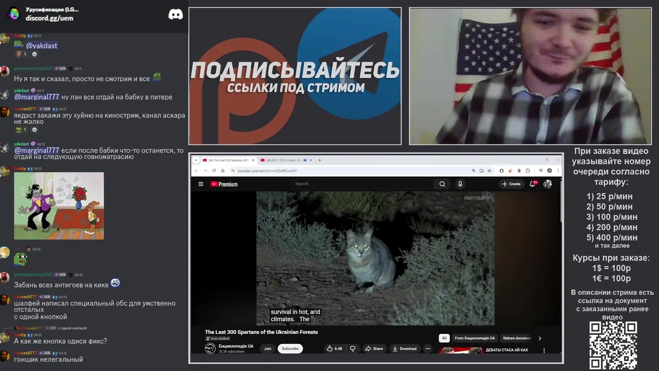Click the '32.5K subscribers' text
Viewport: 659px width, 371px height.
[x=232, y=352]
